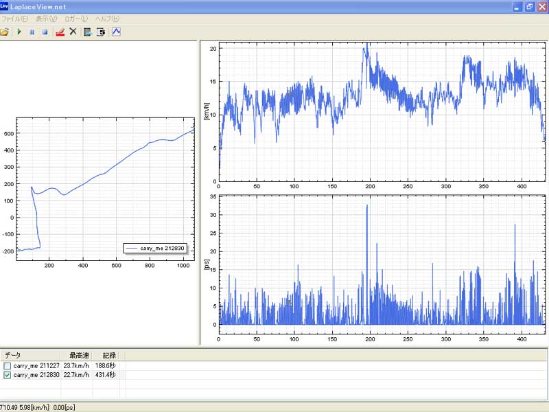Click the [ps] axis label of power graph
549x412 pixels.
(x=207, y=264)
